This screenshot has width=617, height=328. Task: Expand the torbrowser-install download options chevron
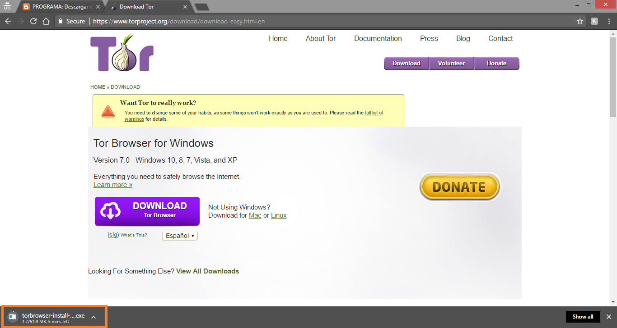[x=93, y=317]
